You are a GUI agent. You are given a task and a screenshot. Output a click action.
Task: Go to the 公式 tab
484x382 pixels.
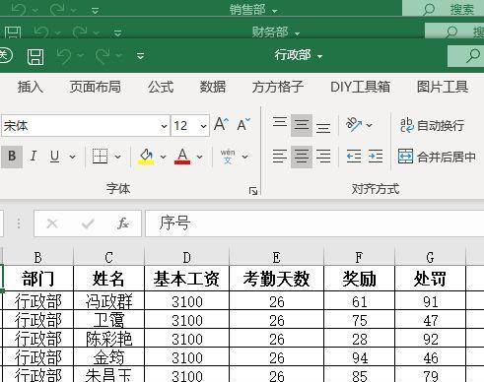point(161,87)
